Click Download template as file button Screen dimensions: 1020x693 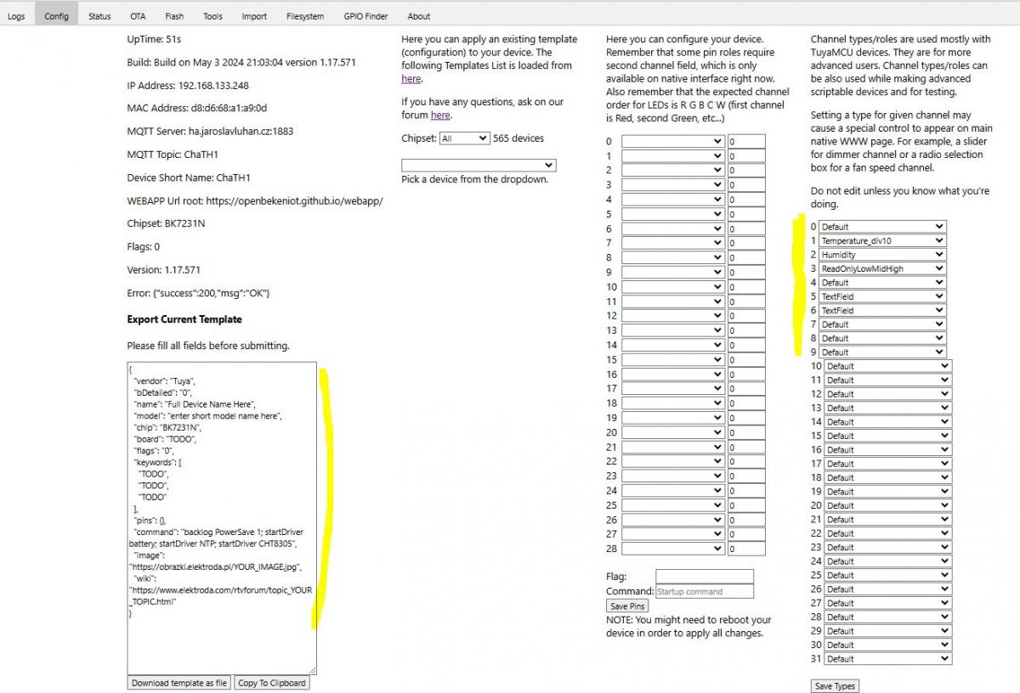pos(179,683)
